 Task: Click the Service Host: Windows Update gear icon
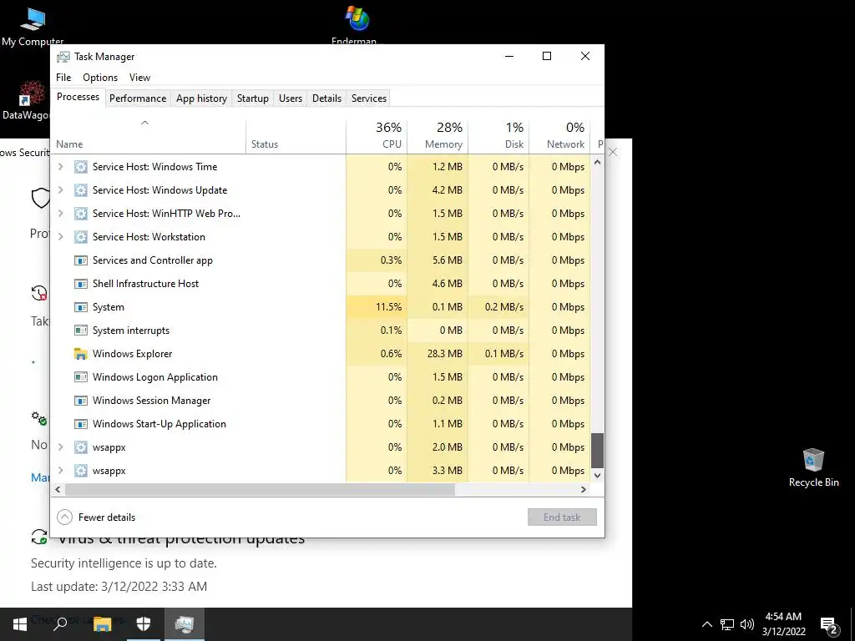pos(81,190)
